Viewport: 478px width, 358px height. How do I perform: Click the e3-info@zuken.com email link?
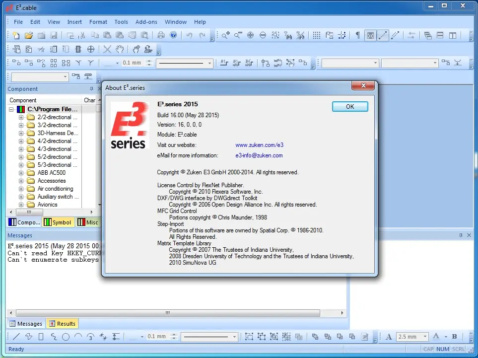click(x=259, y=155)
